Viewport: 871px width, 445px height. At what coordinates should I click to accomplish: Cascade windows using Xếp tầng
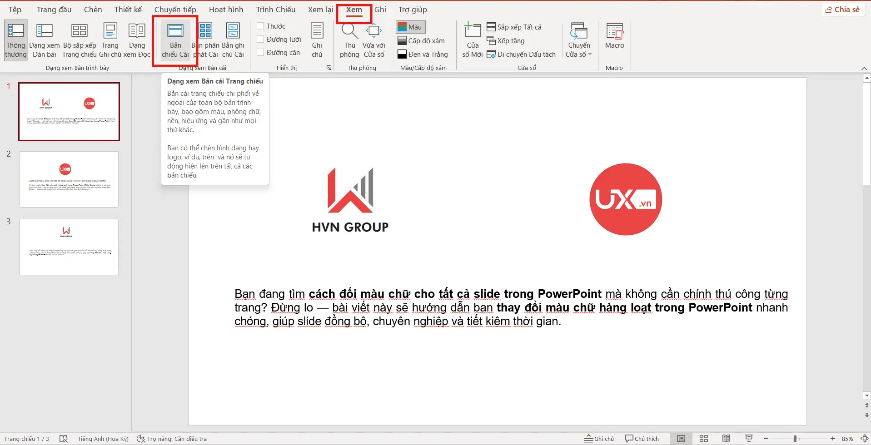[x=506, y=40]
